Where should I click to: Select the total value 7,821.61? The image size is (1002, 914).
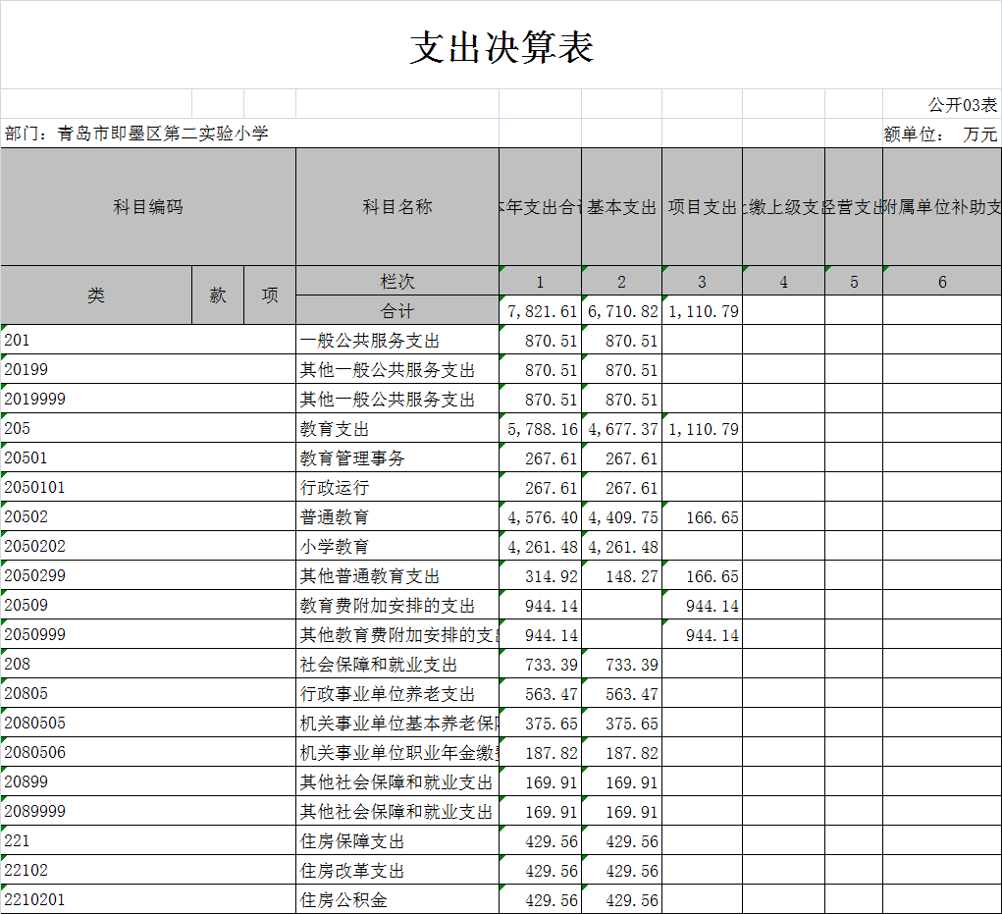542,311
